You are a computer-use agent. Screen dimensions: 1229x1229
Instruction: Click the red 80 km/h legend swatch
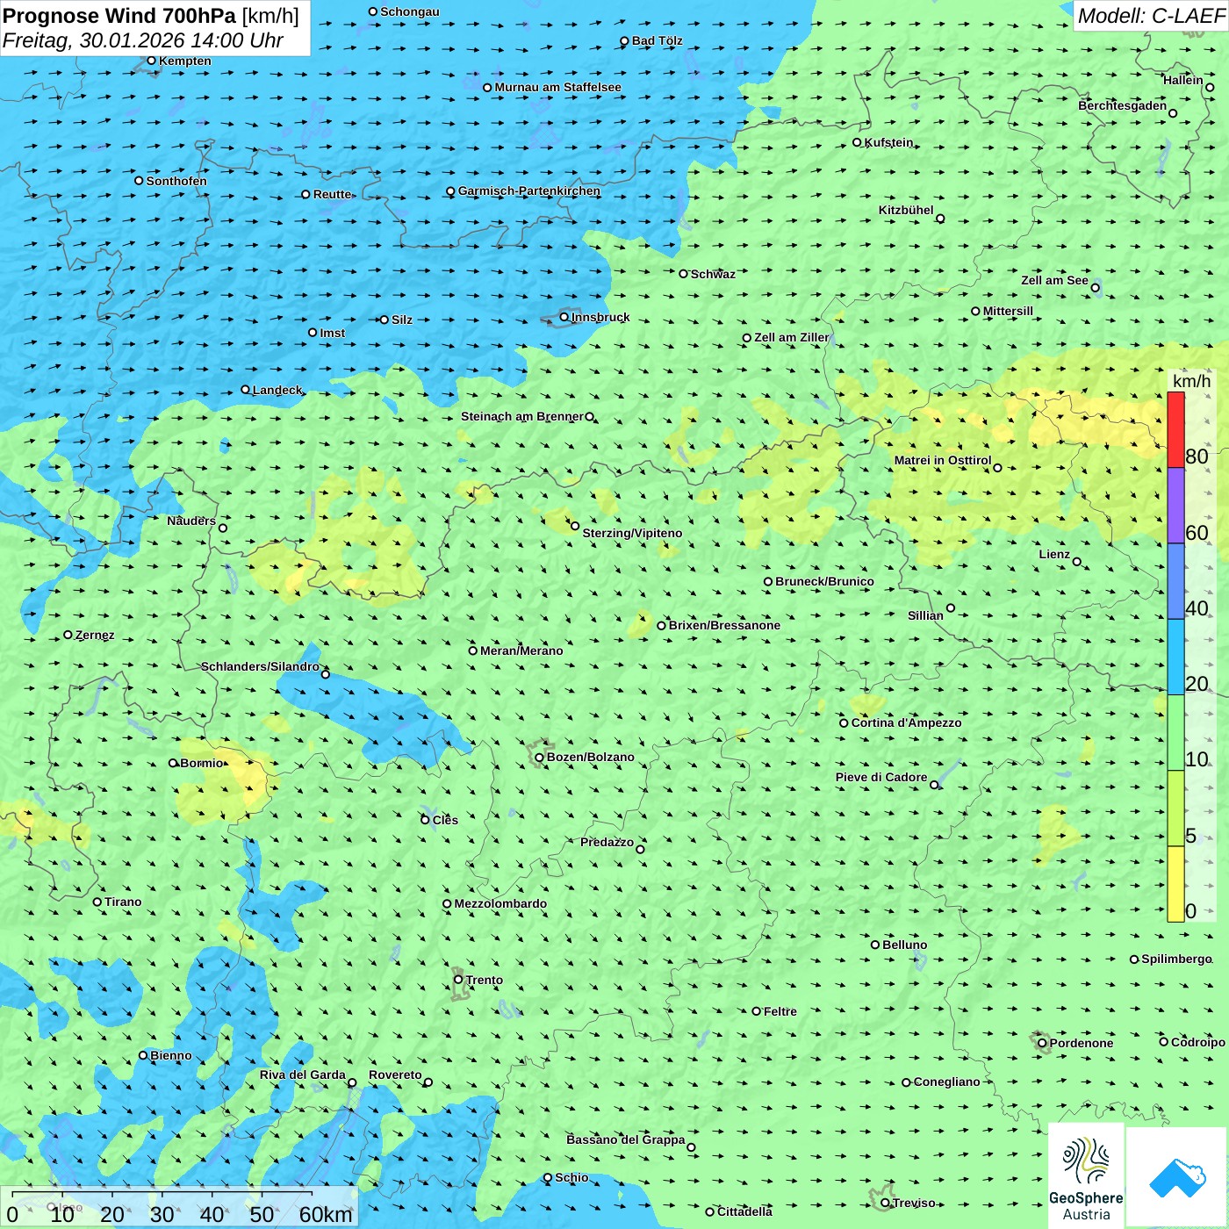point(1175,429)
